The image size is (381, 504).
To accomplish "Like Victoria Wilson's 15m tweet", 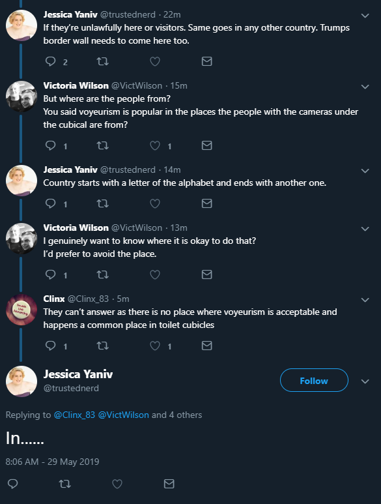I will (x=155, y=145).
